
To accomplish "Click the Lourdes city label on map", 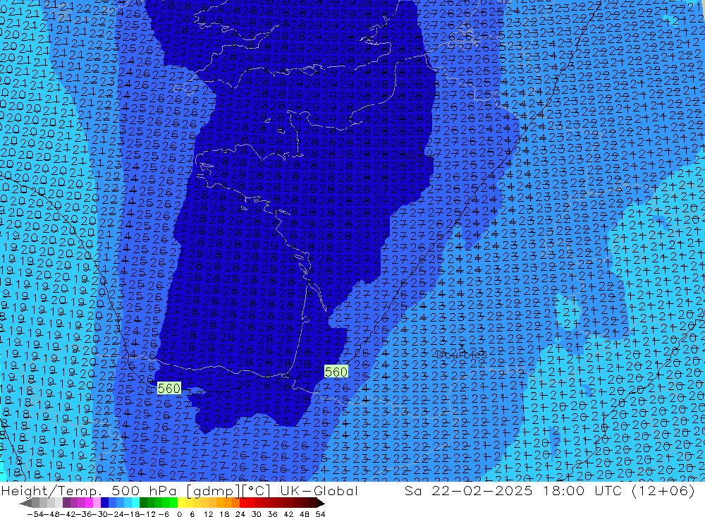I will [462, 355].
